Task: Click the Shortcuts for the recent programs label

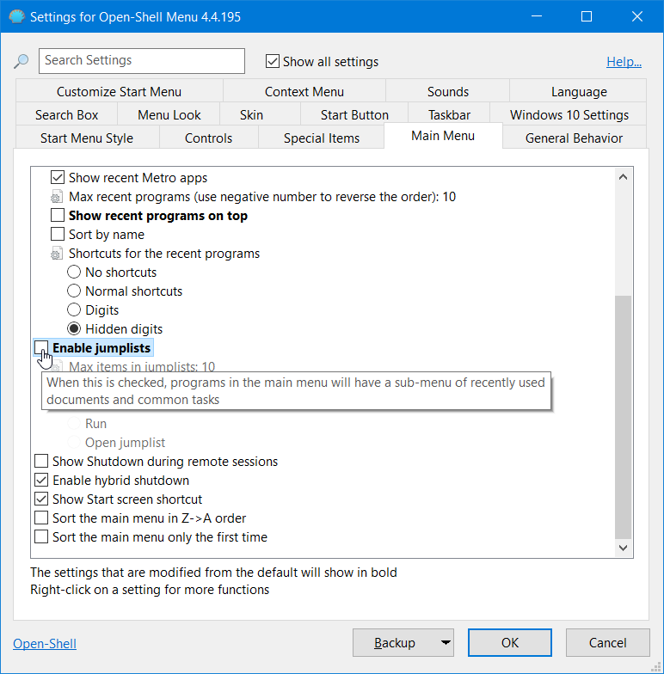Action: 163,254
